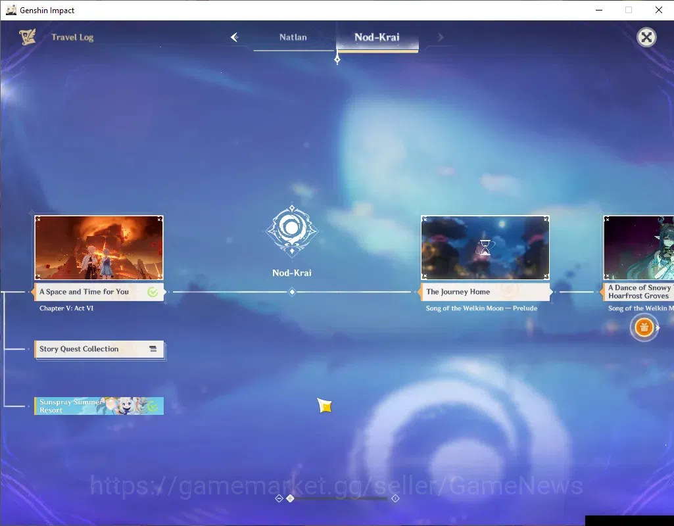The image size is (674, 526).
Task: Click the Travel Log book icon
Action: coord(28,37)
